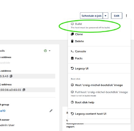Screen dimensions: 134x131
Task: Open the kebab actions menu icon
Action: (x=126, y=16)
